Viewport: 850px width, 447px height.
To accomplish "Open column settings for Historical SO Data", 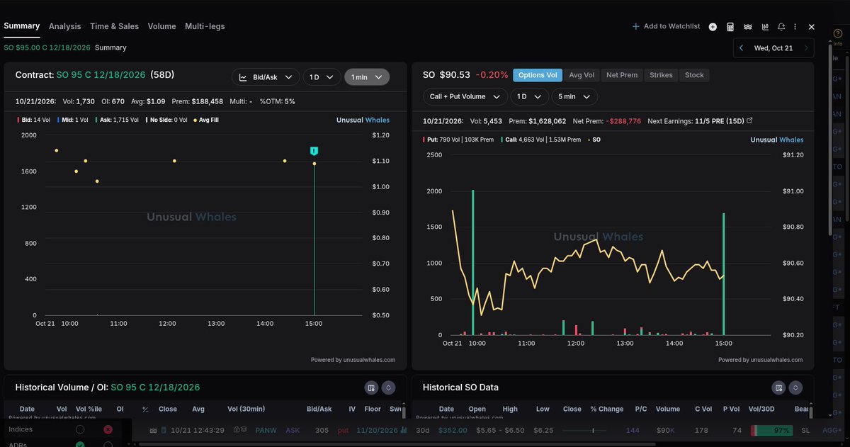I will [778, 387].
